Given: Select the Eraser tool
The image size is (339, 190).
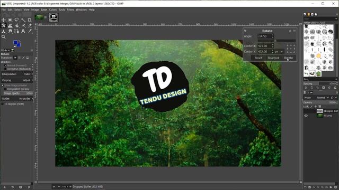Looking at the screenshot, I should tap(30, 26).
